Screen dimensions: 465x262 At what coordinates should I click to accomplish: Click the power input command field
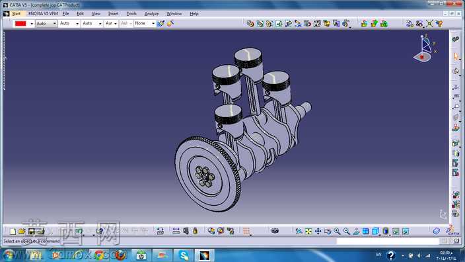coord(388,241)
